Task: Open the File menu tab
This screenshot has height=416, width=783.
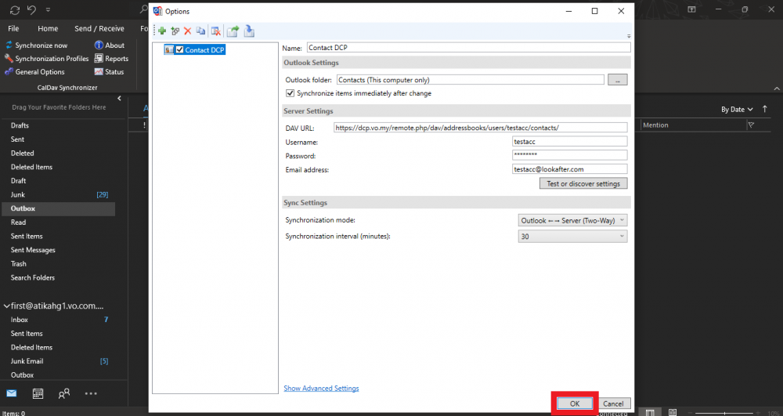Action: tap(13, 28)
